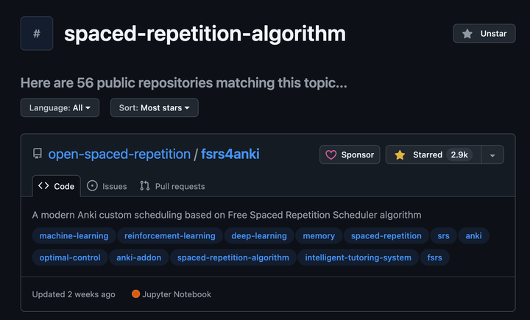Image resolution: width=530 pixels, height=320 pixels.
Task: Open the Pull requests tab
Action: point(172,186)
